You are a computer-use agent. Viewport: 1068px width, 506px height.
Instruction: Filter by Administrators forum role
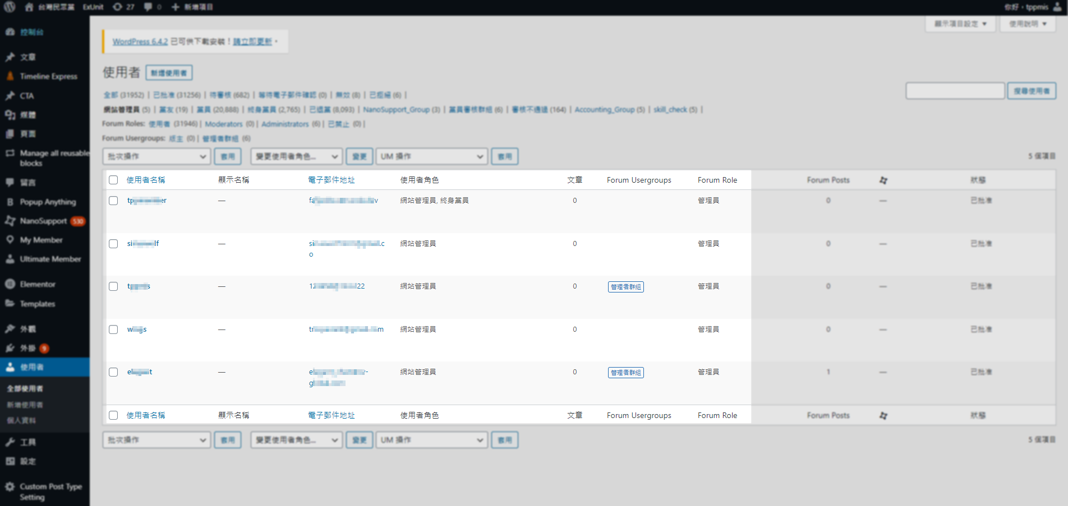(x=285, y=124)
